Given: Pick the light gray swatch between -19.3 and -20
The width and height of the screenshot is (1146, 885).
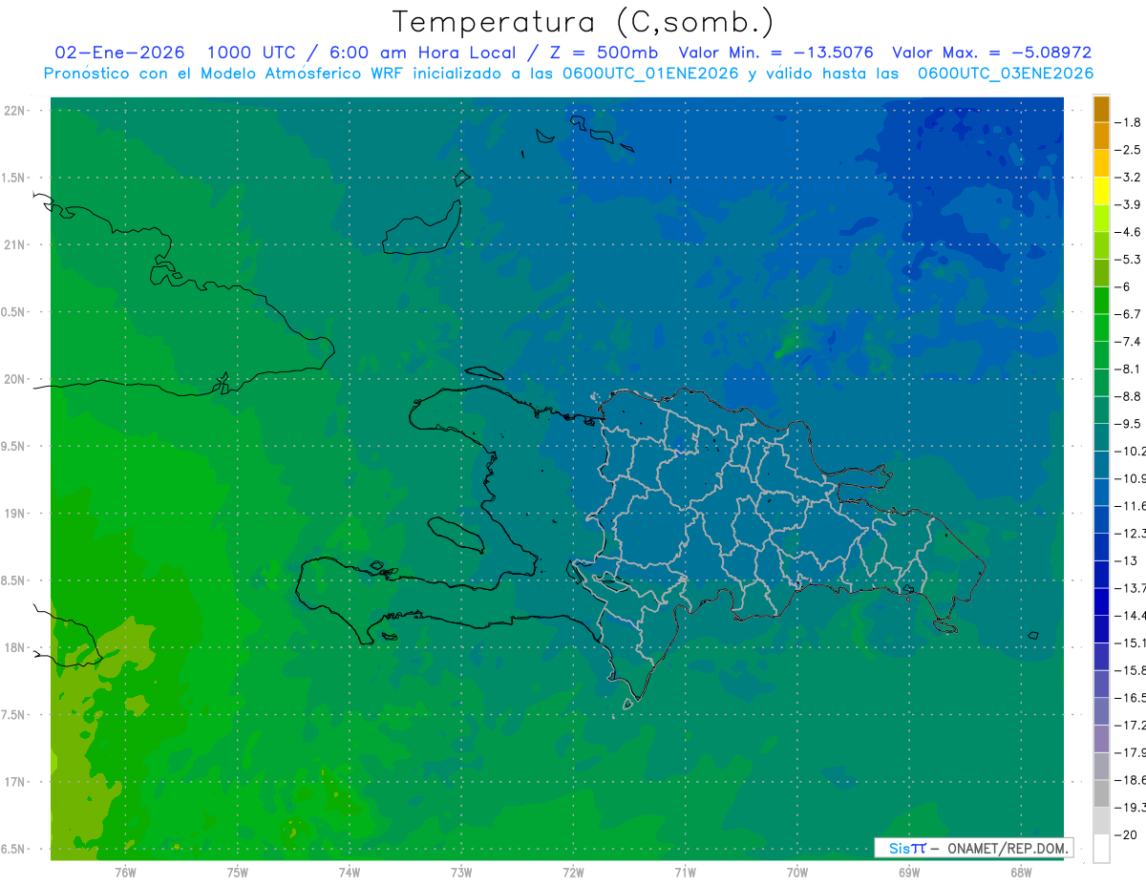Looking at the screenshot, I should [x=1101, y=821].
